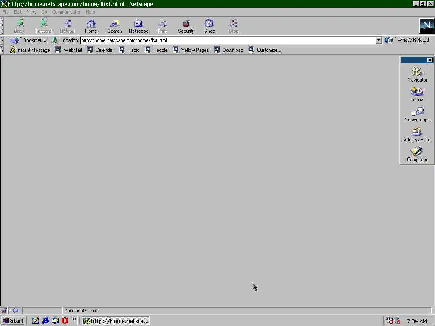This screenshot has height=326, width=435.
Task: Click the Location URL field
Action: [228, 40]
